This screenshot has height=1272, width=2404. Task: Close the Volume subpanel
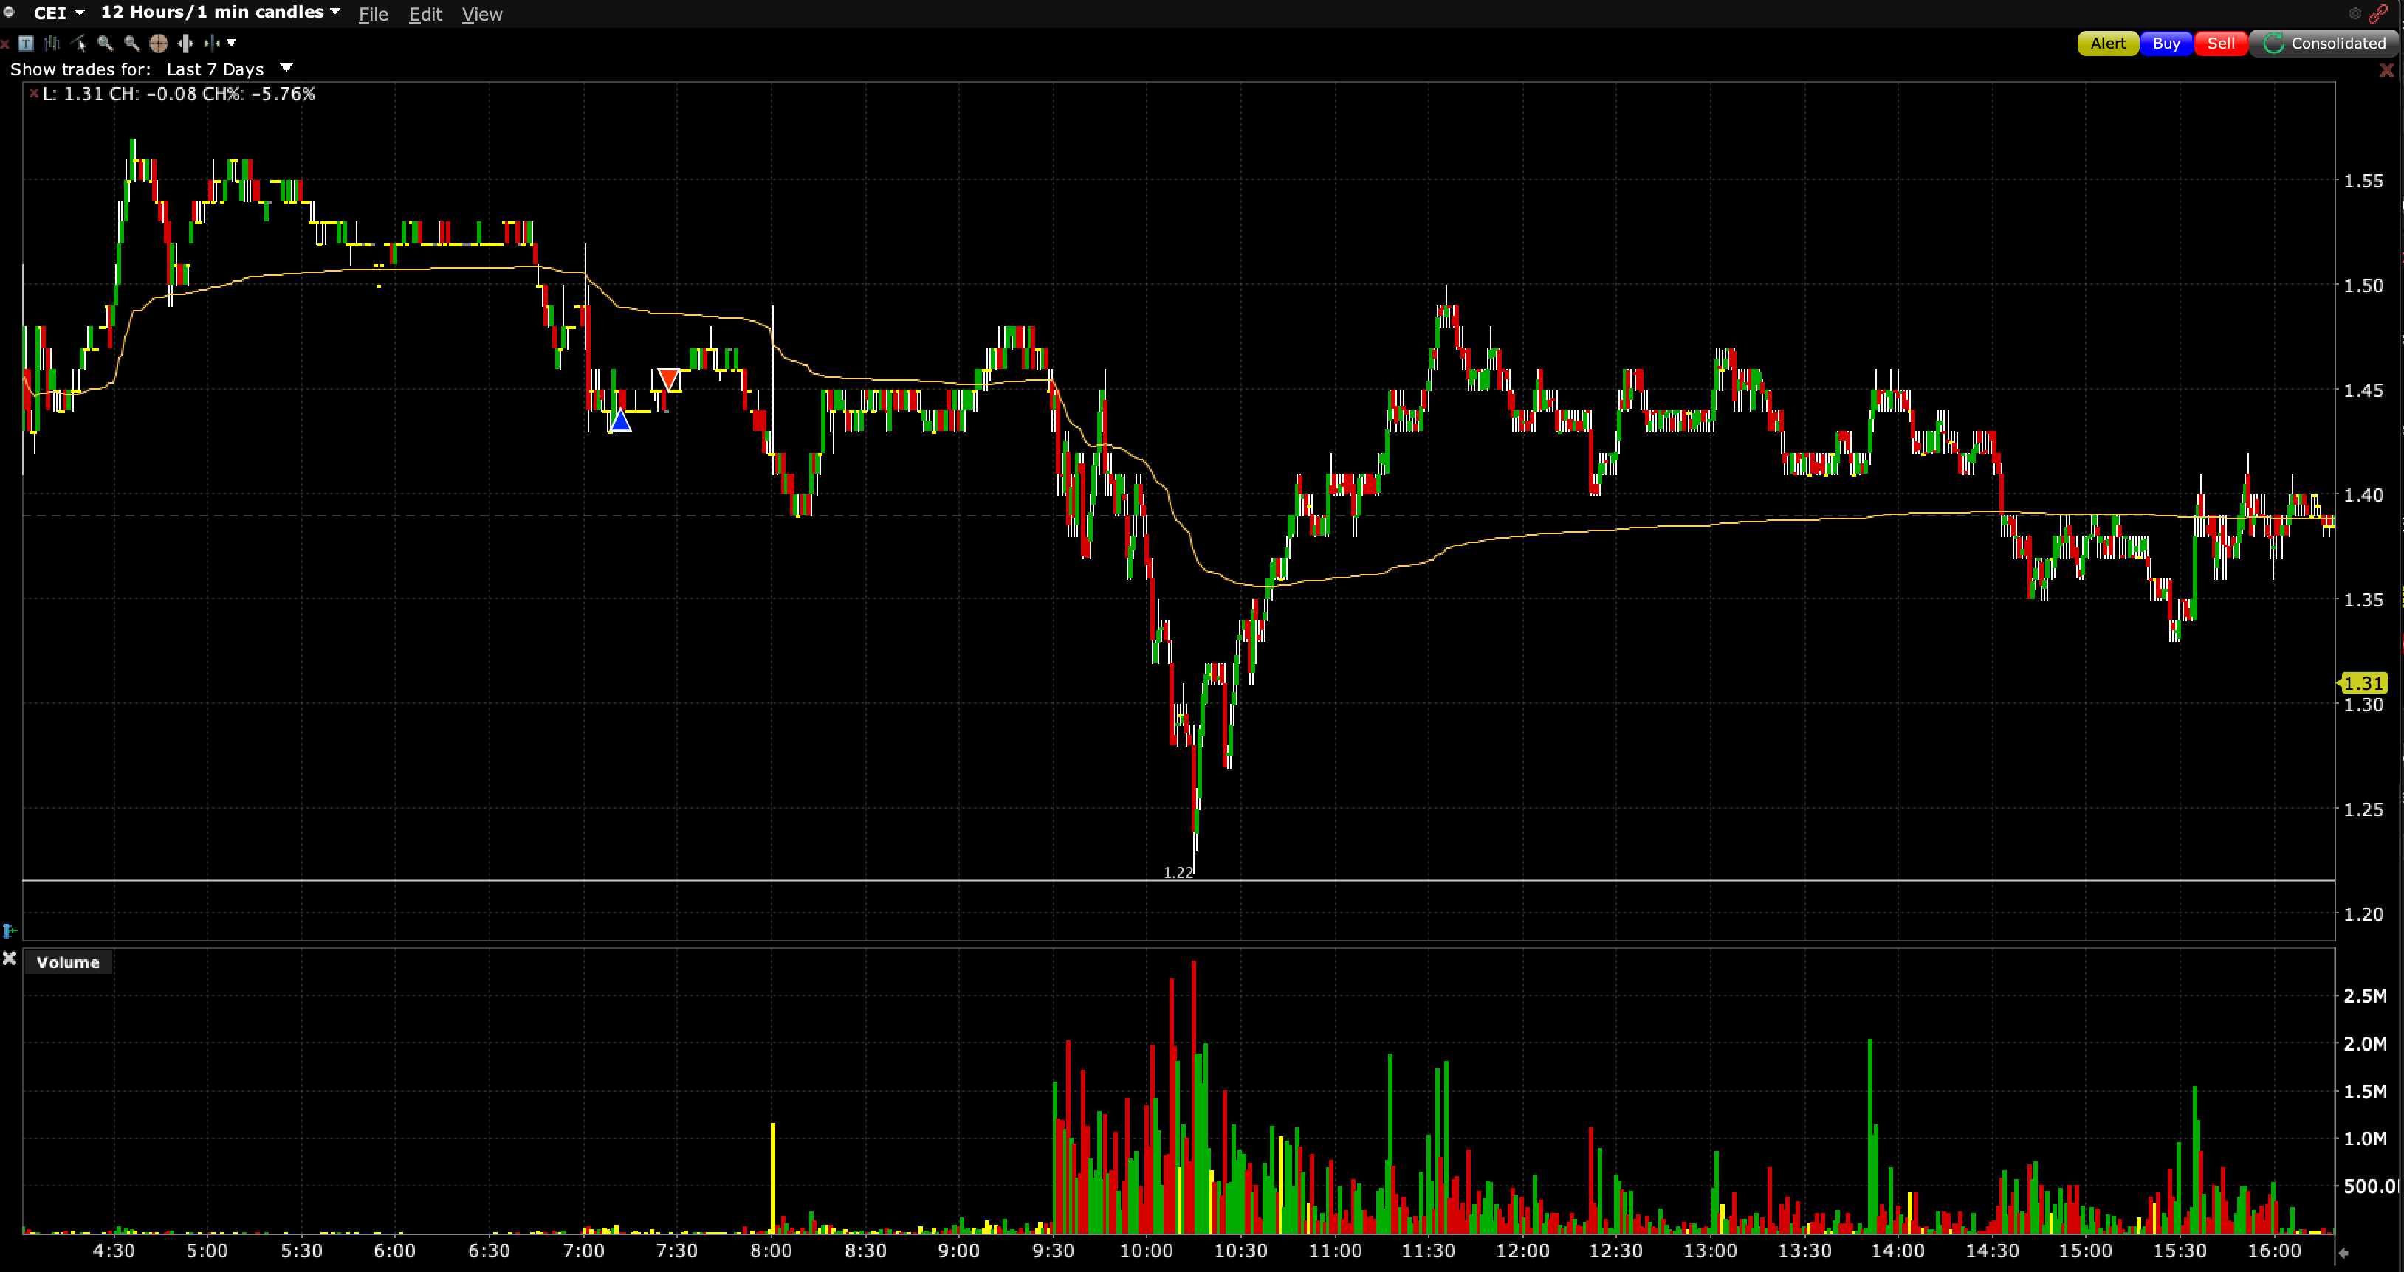tap(10, 958)
